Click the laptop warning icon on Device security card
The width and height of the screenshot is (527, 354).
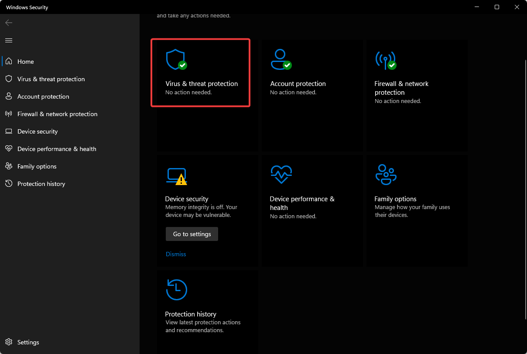[176, 176]
